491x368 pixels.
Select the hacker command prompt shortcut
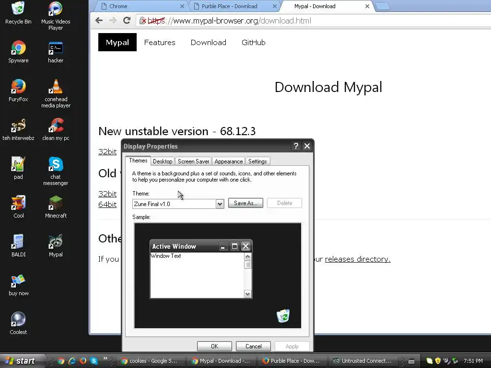coord(56,51)
